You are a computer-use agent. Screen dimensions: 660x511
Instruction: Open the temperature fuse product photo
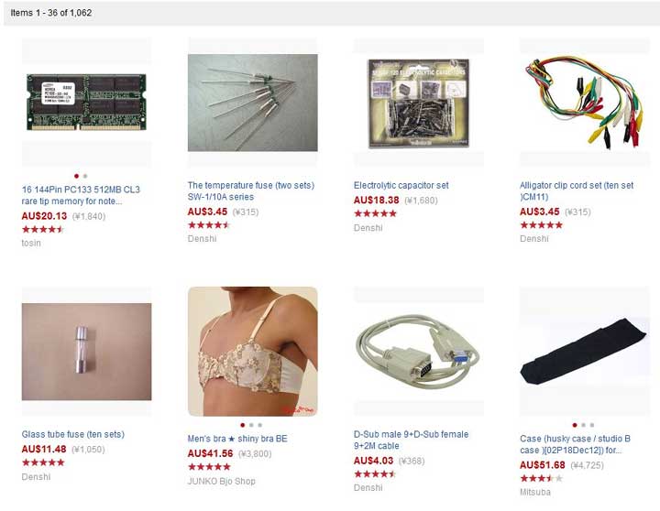tap(253, 103)
